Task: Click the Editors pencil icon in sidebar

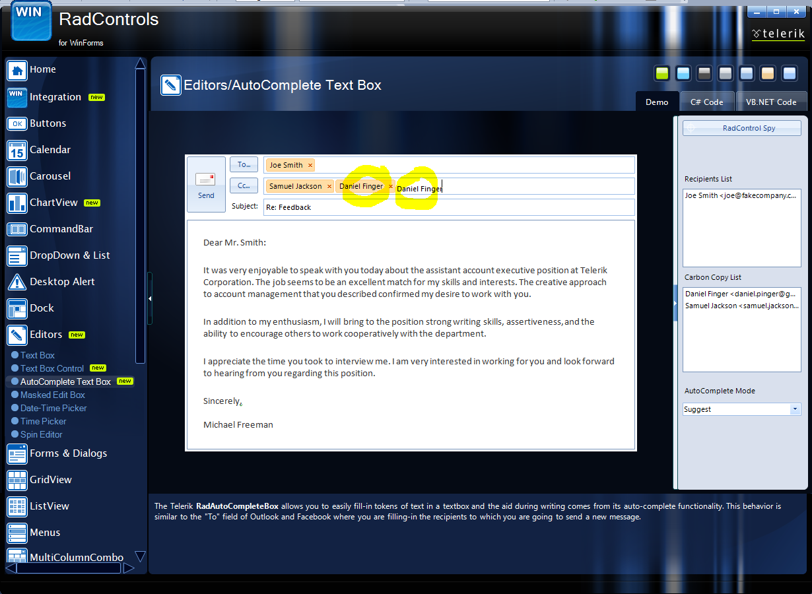Action: (17, 335)
